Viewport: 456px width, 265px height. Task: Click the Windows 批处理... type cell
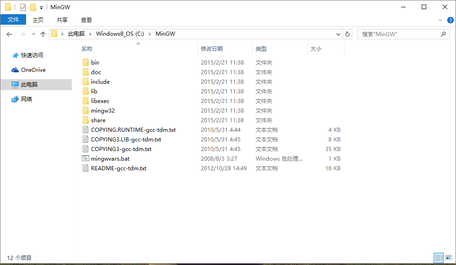(x=279, y=158)
